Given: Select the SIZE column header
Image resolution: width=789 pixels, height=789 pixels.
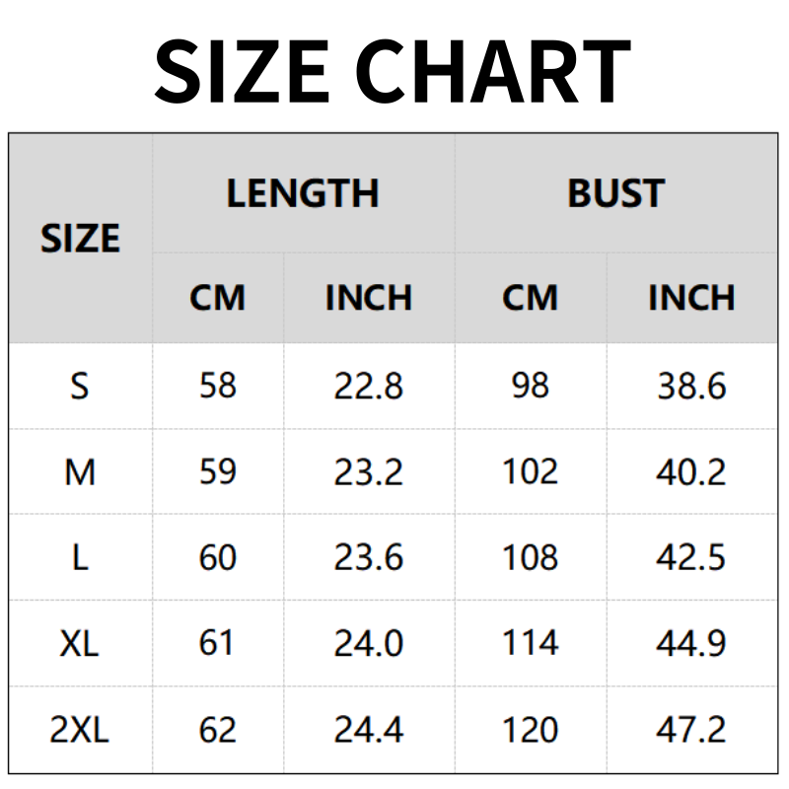Looking at the screenshot, I should tap(80, 239).
